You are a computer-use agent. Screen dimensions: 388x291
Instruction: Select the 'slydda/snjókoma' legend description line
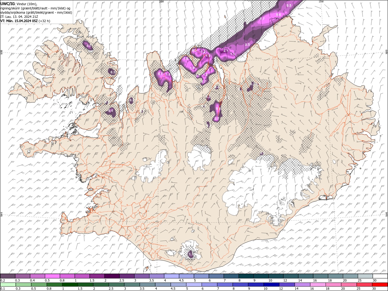[36, 12]
